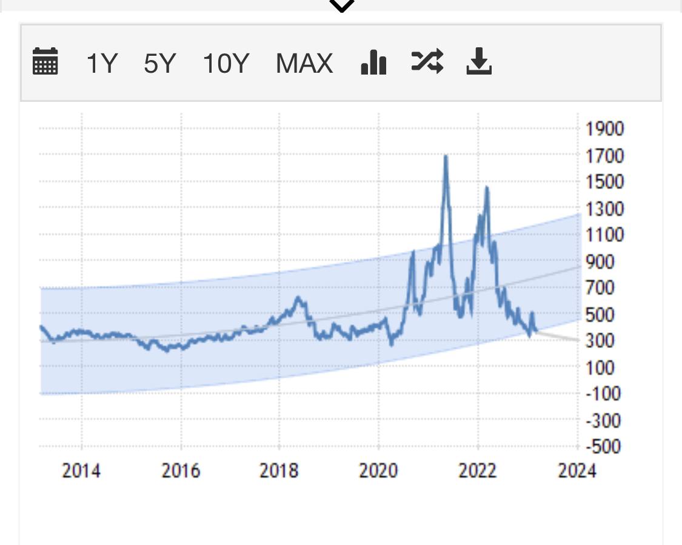This screenshot has height=545, width=682.
Task: Expand the chevron arrow above the chart
Action: [x=342, y=6]
